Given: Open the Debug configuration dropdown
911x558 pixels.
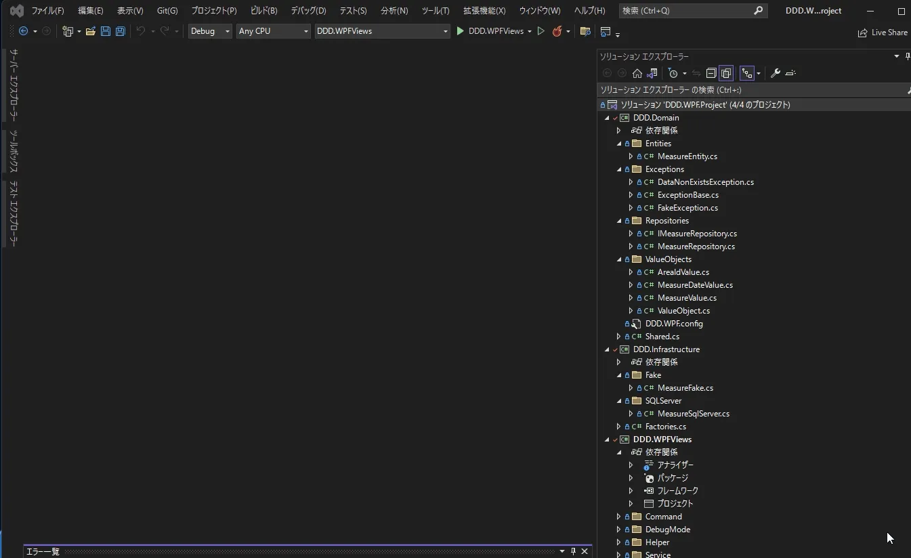Looking at the screenshot, I should click(210, 31).
